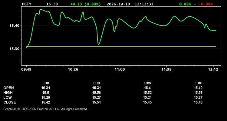Click the timestamp 12:12:31

(x=144, y=4)
